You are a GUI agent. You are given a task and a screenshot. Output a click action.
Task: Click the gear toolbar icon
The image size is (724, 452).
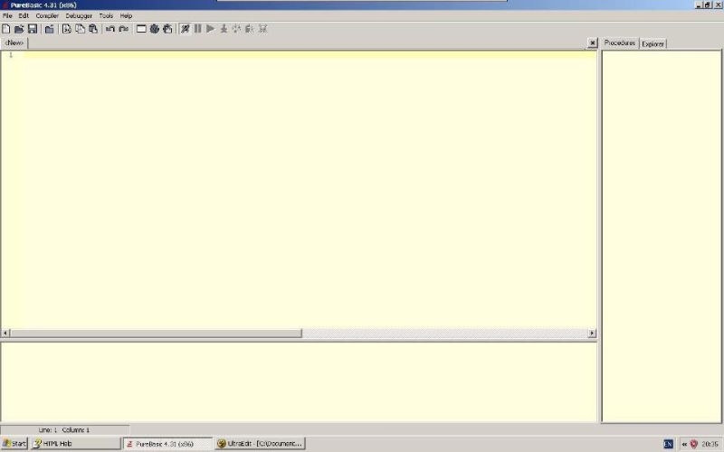coord(154,29)
